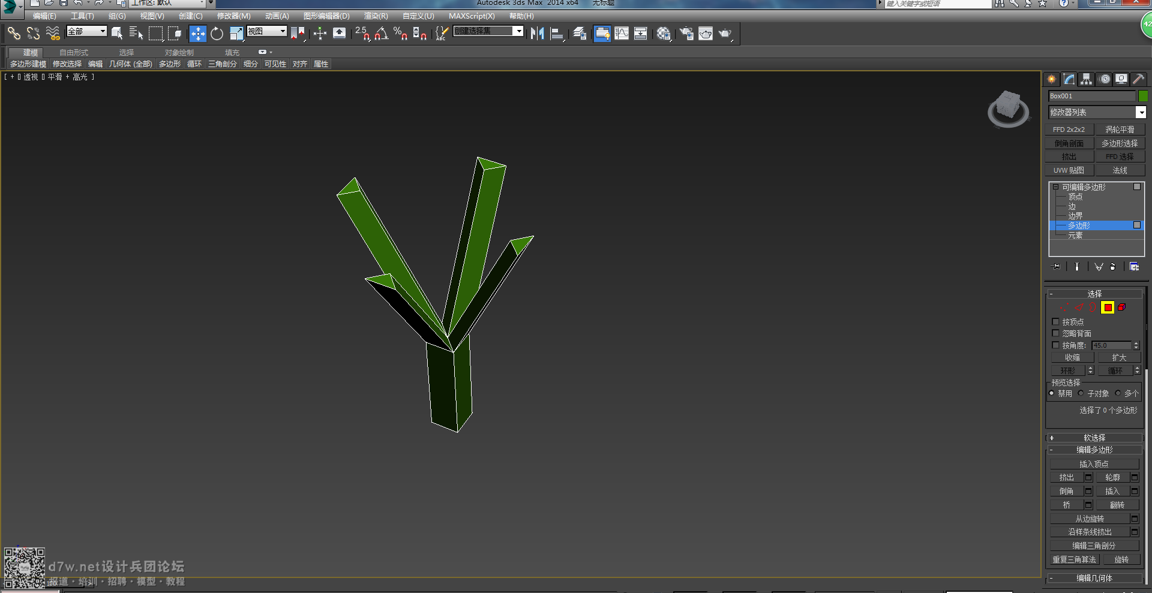Activate Select and Scale tool
The height and width of the screenshot is (593, 1152).
point(236,34)
